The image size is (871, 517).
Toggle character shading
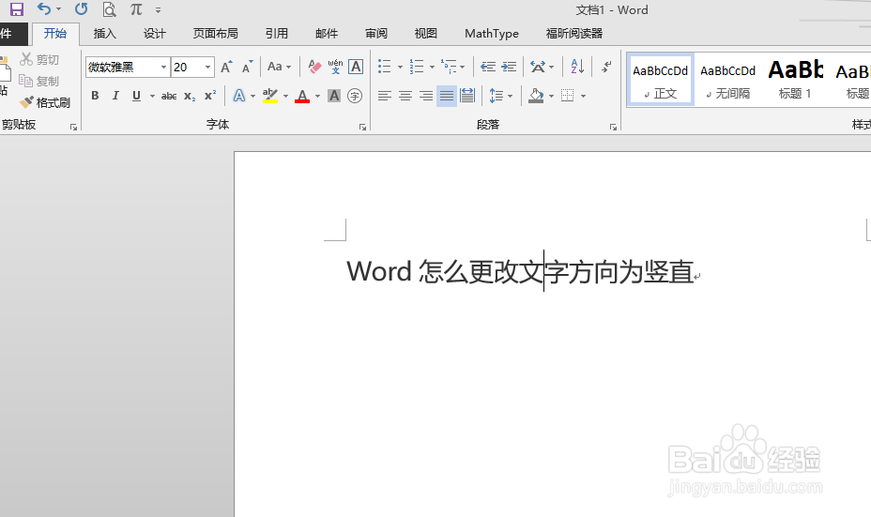click(x=334, y=96)
